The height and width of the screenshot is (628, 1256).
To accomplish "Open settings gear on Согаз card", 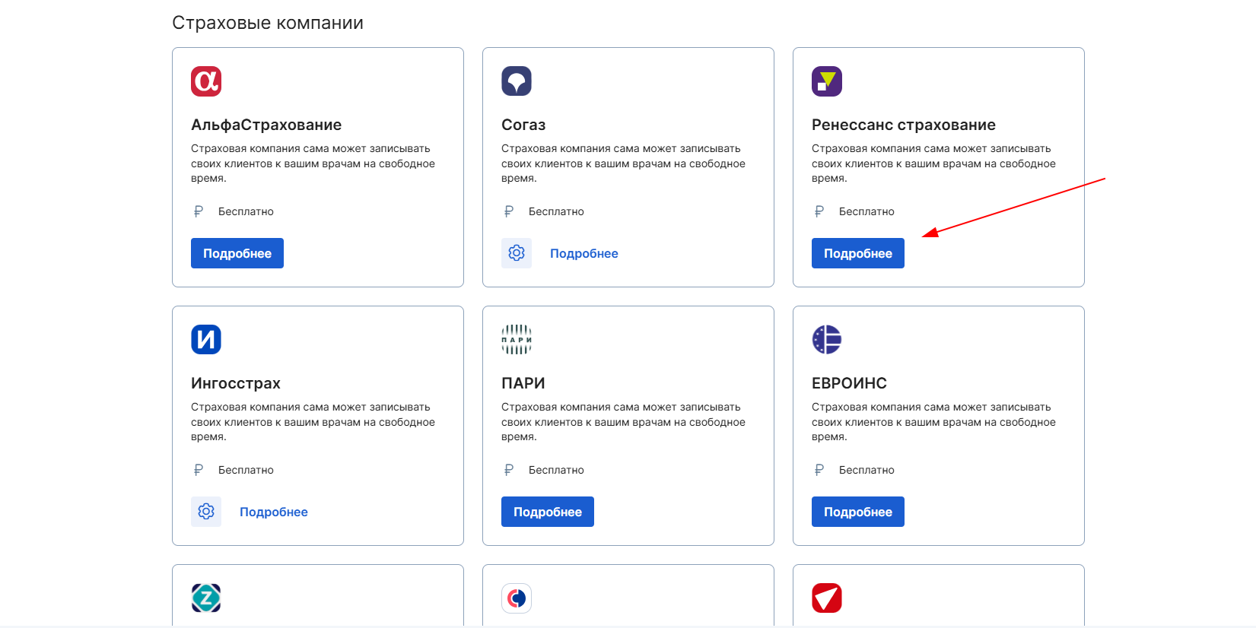I will (x=517, y=253).
